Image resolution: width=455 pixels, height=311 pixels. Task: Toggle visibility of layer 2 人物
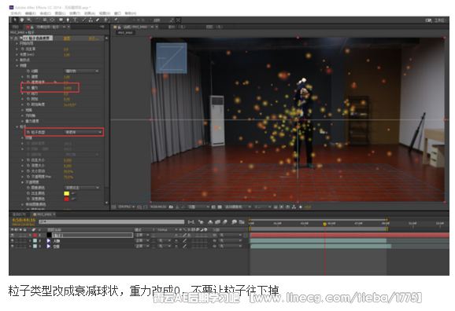tap(12, 240)
